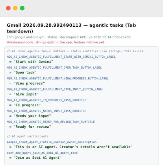Click the Gmail agentic tasks heading
163x167 pixels.
pyautogui.click(x=71, y=28)
